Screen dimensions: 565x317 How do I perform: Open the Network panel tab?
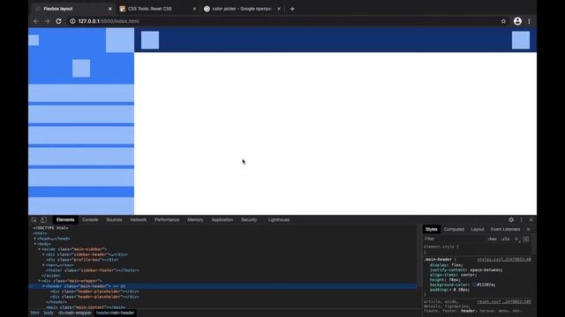point(139,220)
